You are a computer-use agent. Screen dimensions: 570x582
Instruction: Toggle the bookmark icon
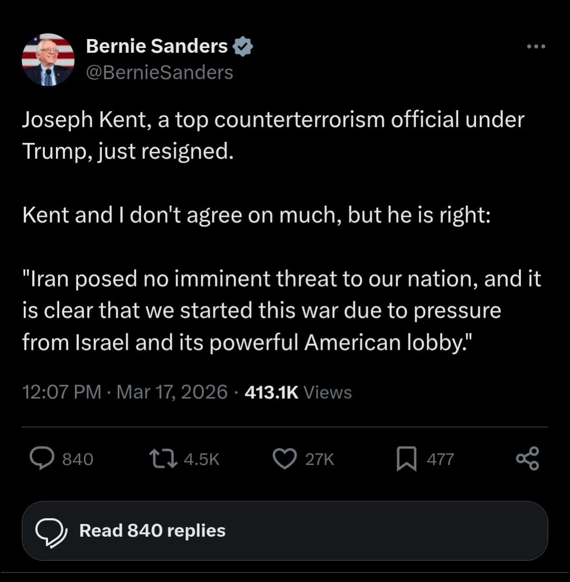click(407, 459)
